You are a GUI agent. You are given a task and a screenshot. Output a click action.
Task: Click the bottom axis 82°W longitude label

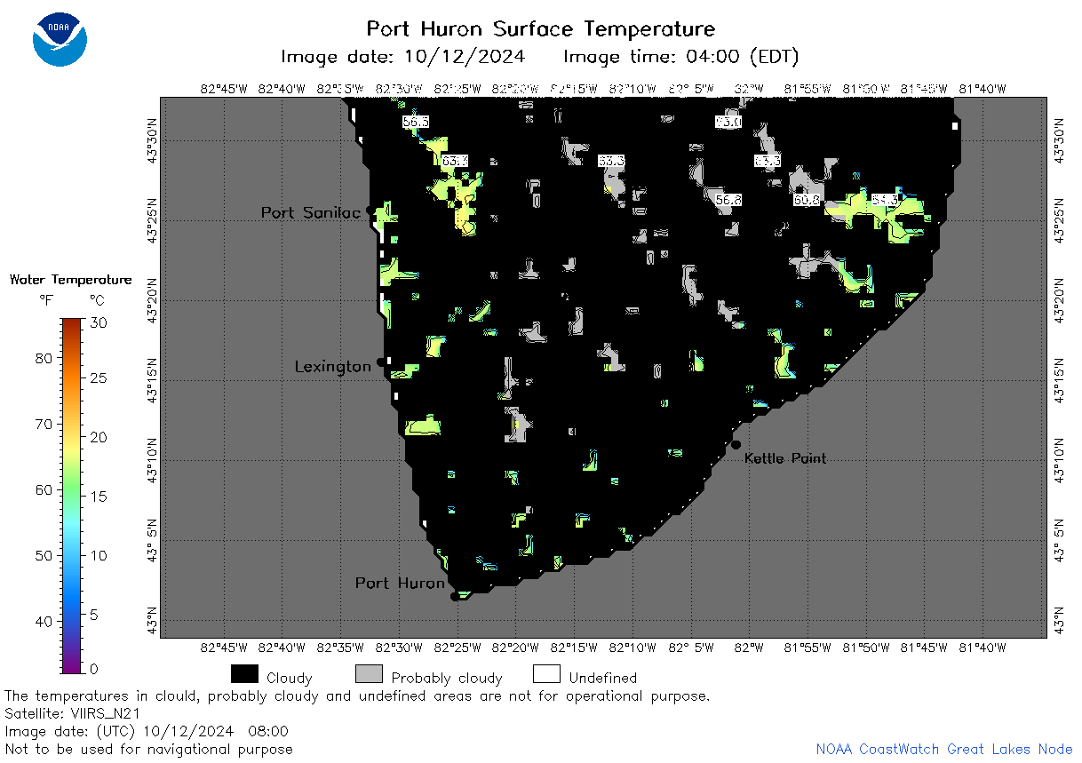coord(749,649)
